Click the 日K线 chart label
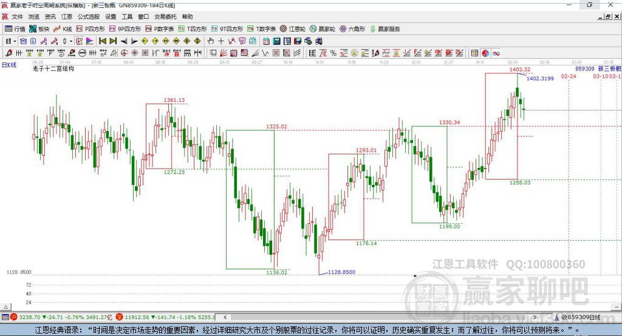Viewport: 622px width, 336px height. coord(9,65)
